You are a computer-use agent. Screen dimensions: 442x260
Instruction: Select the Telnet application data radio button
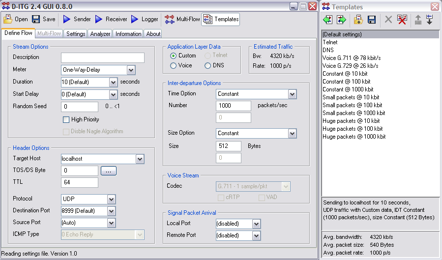pyautogui.click(x=208, y=56)
